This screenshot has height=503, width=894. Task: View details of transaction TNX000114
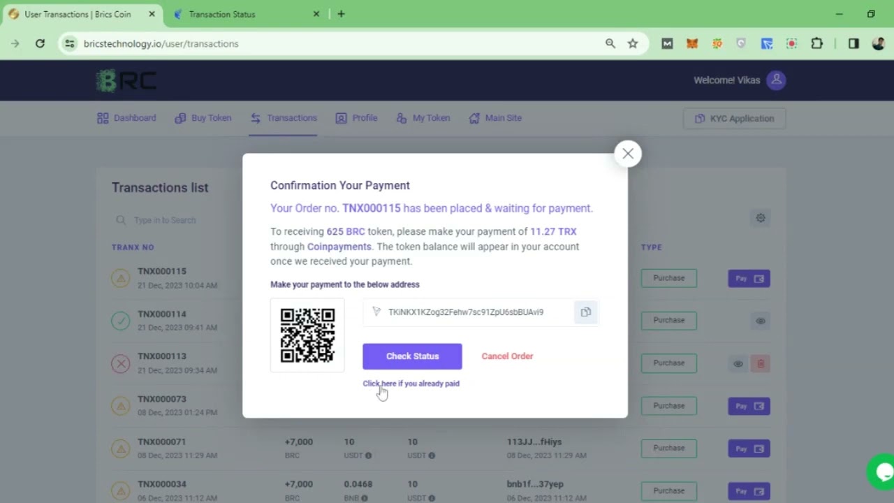click(761, 321)
